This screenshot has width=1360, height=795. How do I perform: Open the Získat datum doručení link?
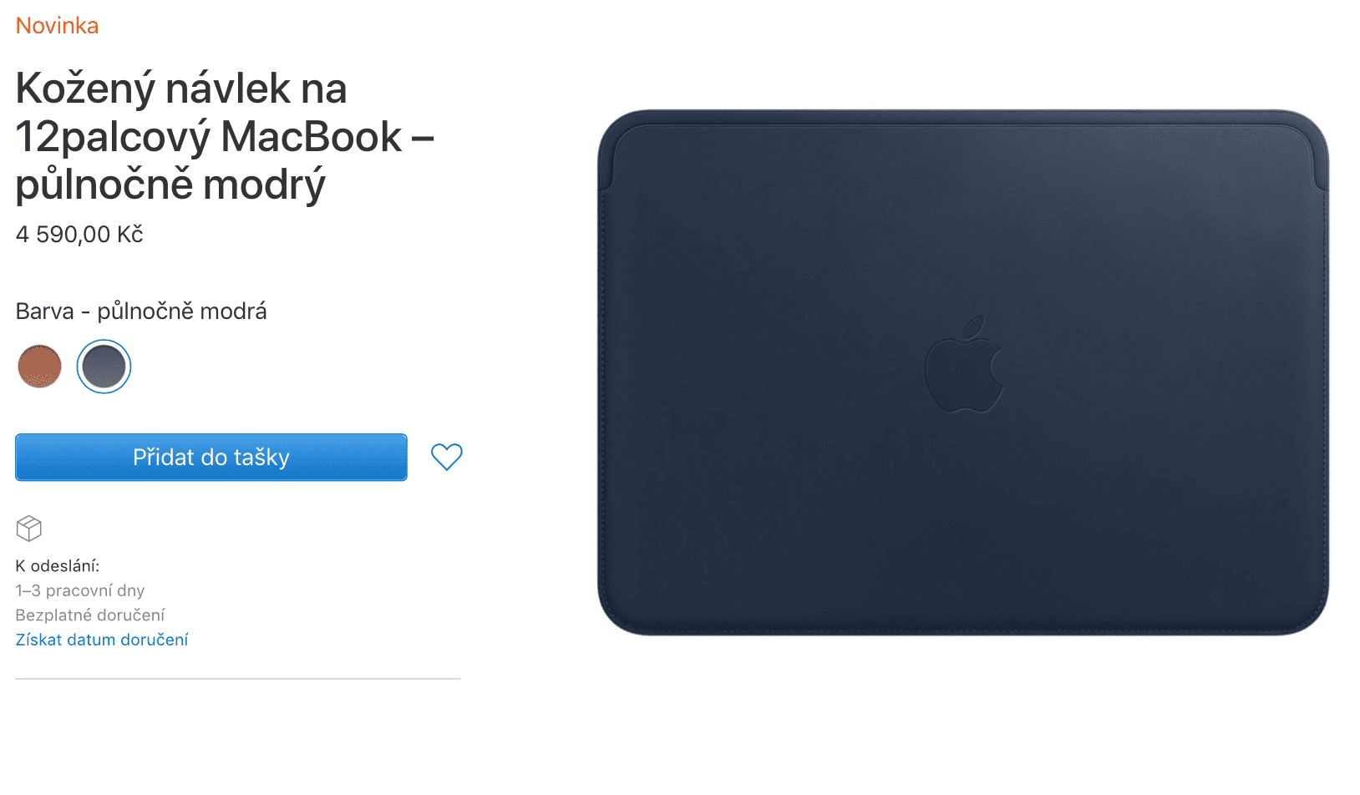tap(102, 640)
